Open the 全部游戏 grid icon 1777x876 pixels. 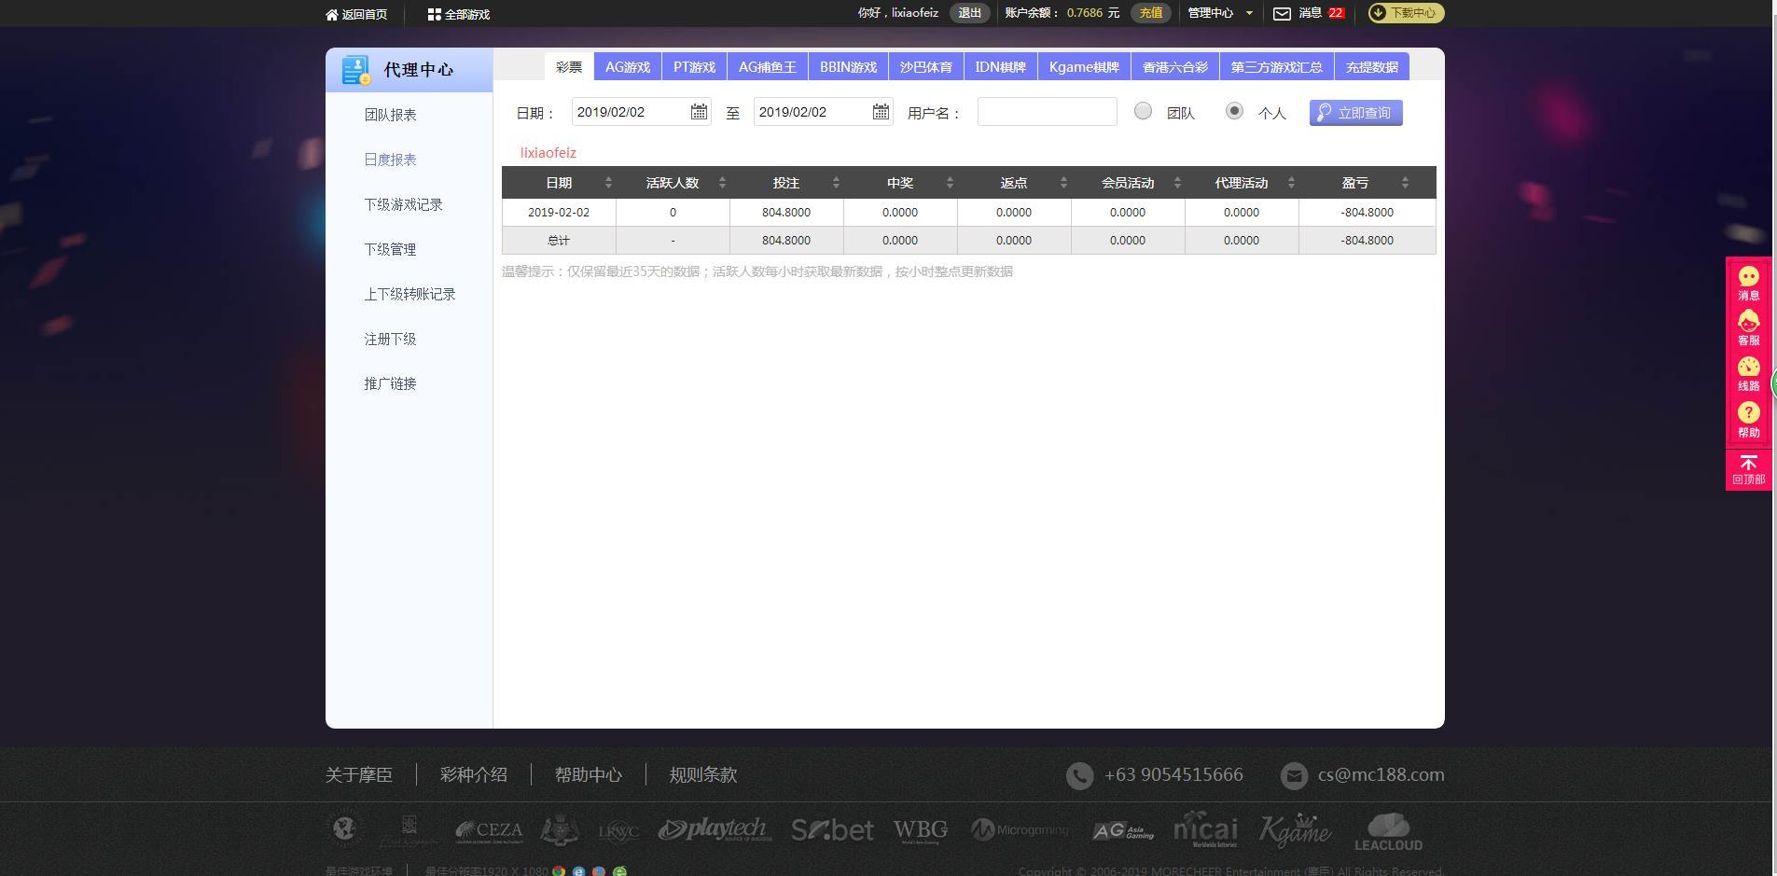click(433, 14)
